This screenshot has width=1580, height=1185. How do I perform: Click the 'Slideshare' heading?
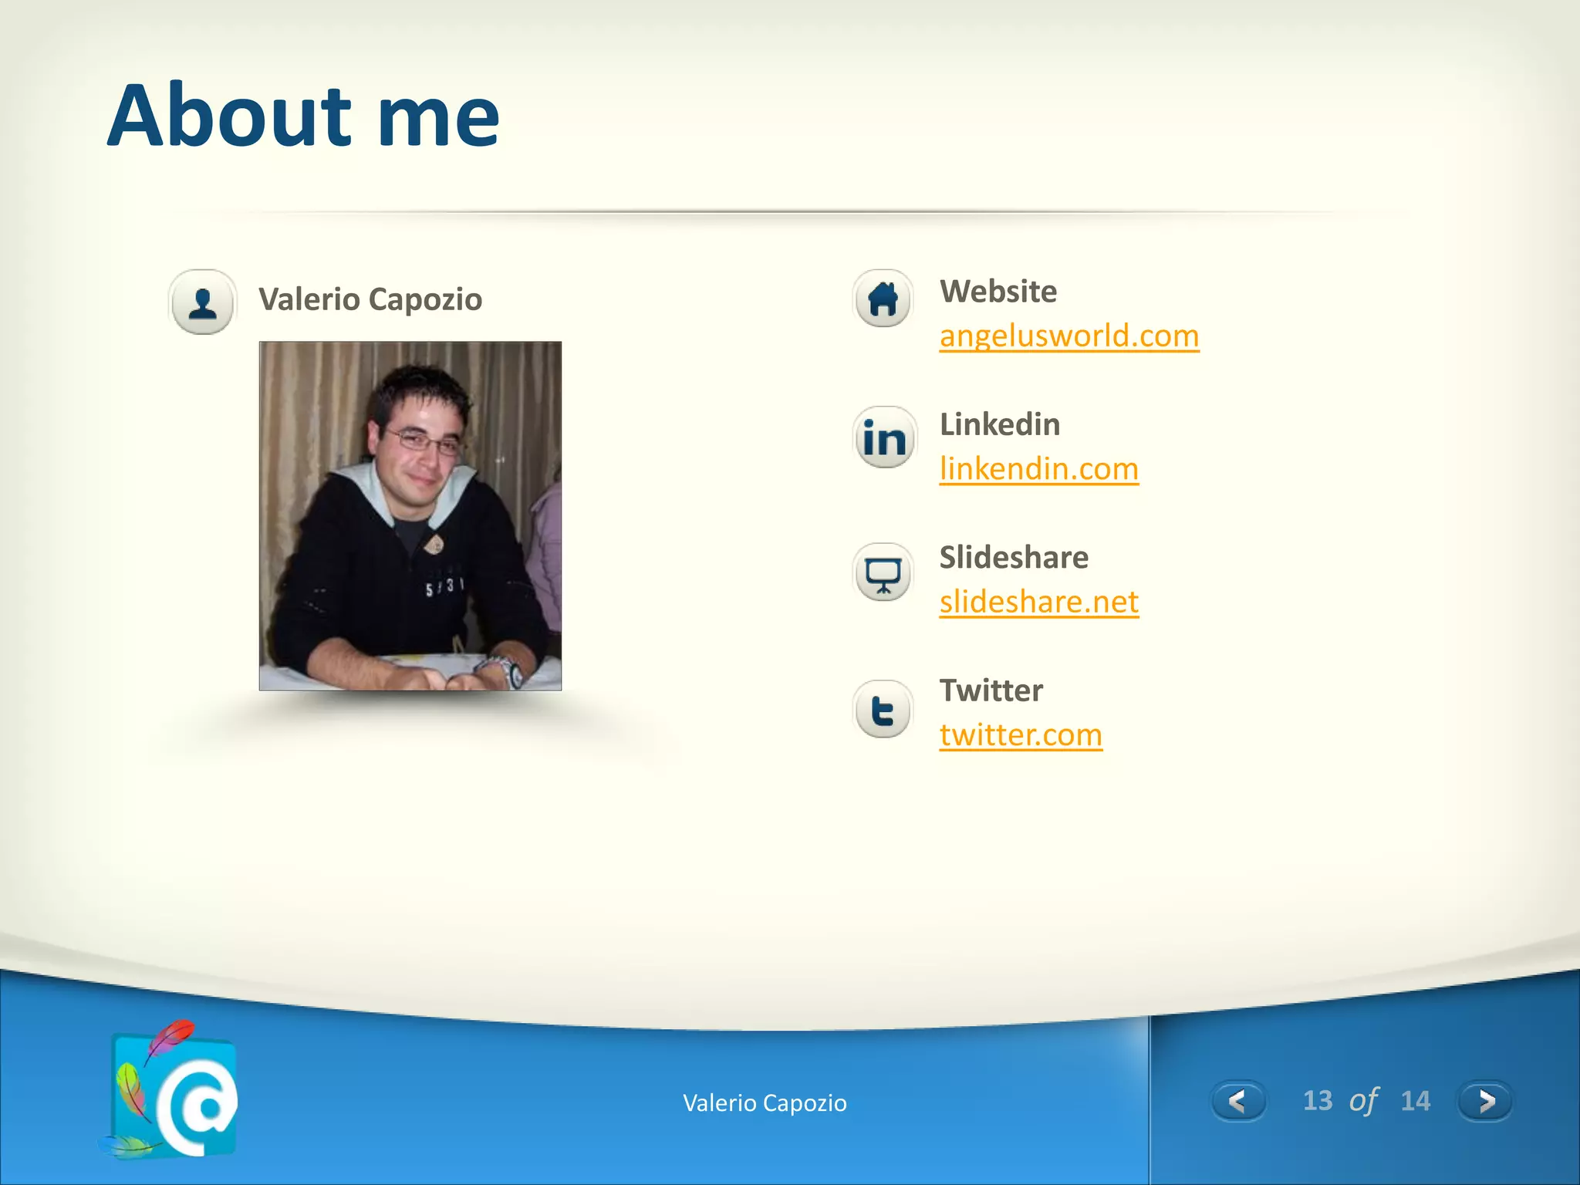coord(1014,557)
